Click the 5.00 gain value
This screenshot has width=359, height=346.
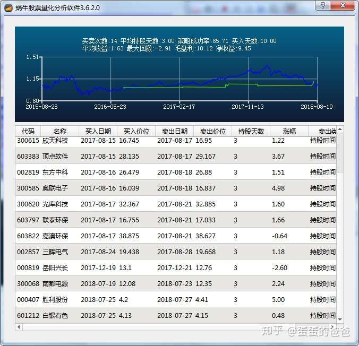(278, 299)
